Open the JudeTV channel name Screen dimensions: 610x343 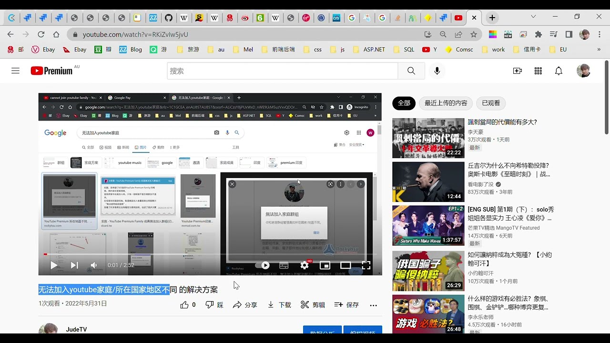[x=76, y=330]
